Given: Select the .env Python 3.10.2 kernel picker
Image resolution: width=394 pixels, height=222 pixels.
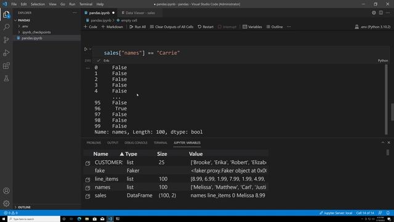Looking at the screenshot, I should click(372, 27).
